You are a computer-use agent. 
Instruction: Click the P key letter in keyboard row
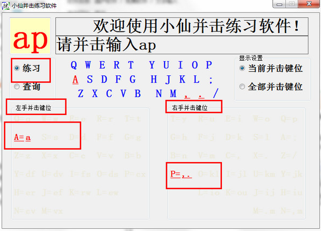click(208, 65)
